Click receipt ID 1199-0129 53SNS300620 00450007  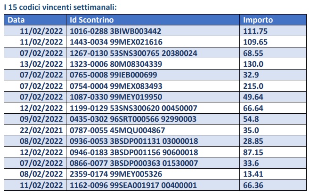tap(133, 107)
